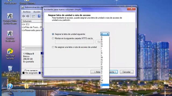Choose letter W from the drive list
Image resolution: width=172 pixels, height=96 pixels.
[x=105, y=80]
